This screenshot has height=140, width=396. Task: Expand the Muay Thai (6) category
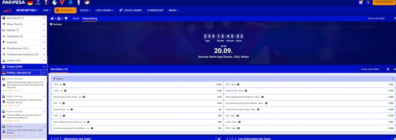pyautogui.click(x=44, y=24)
